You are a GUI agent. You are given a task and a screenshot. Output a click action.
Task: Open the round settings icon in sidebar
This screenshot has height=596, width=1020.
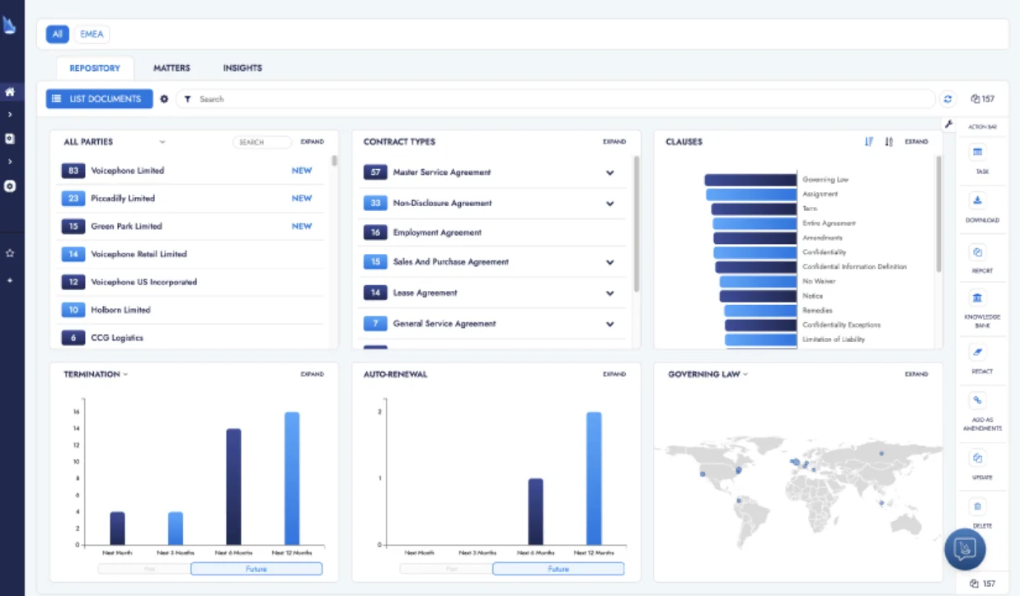point(10,186)
